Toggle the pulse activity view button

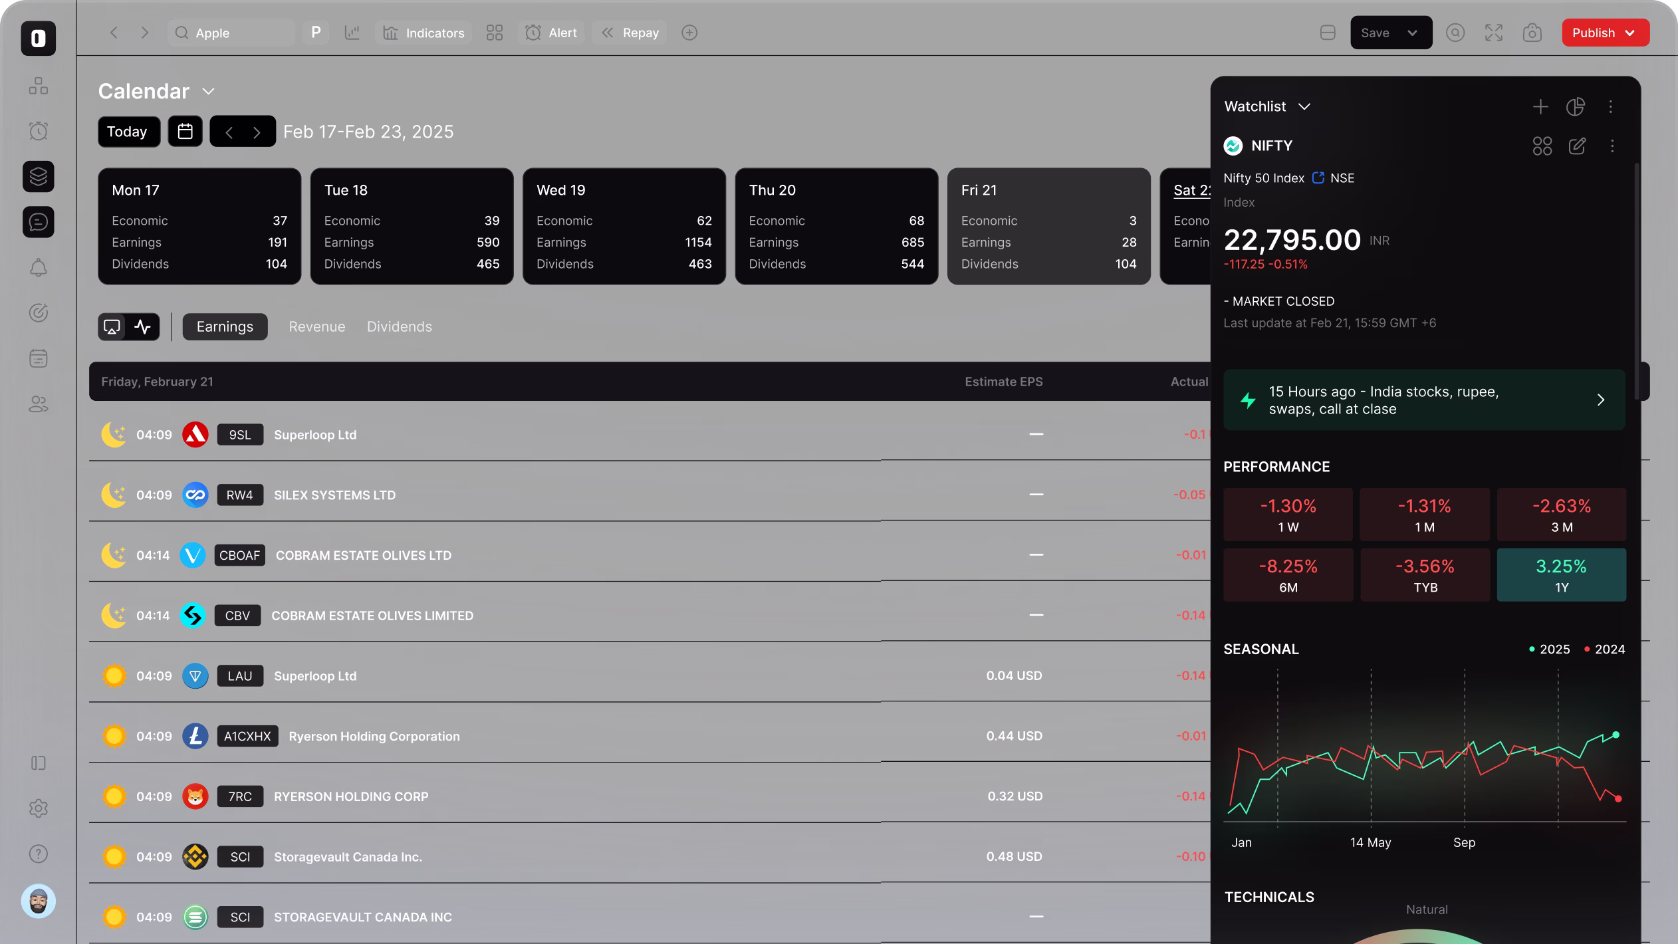pyautogui.click(x=143, y=326)
